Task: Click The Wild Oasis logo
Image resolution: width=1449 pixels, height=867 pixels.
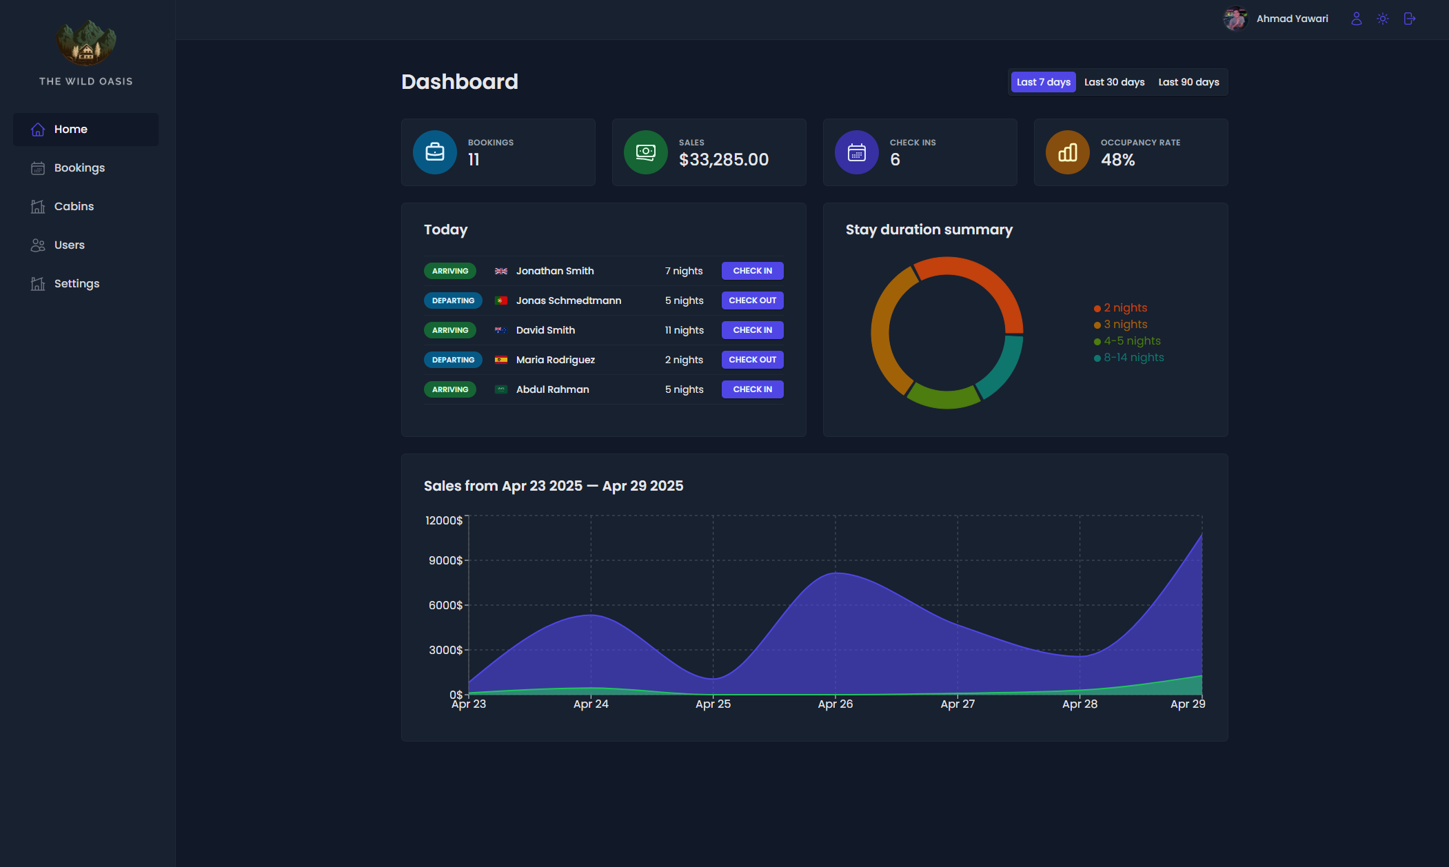Action: (x=85, y=43)
